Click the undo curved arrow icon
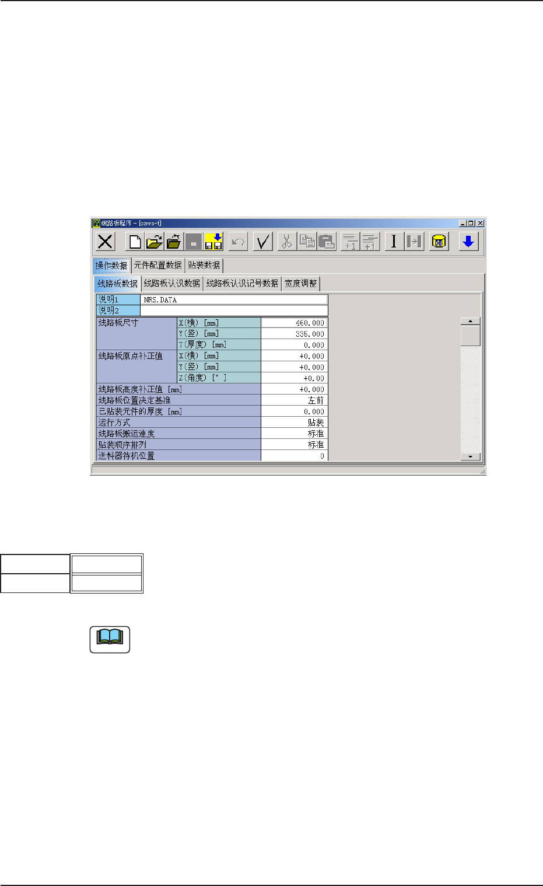543x886 pixels. click(237, 242)
